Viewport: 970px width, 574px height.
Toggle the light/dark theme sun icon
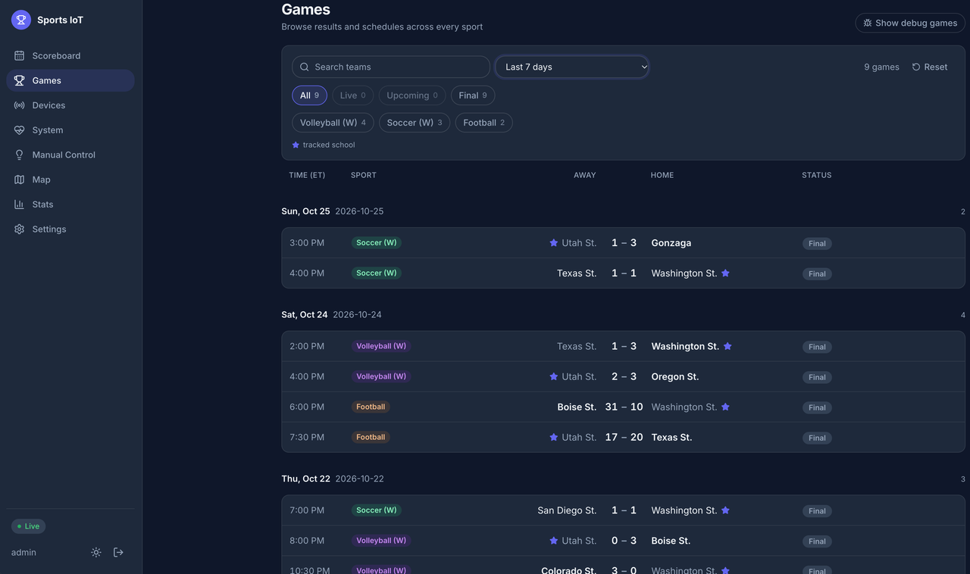(x=96, y=552)
